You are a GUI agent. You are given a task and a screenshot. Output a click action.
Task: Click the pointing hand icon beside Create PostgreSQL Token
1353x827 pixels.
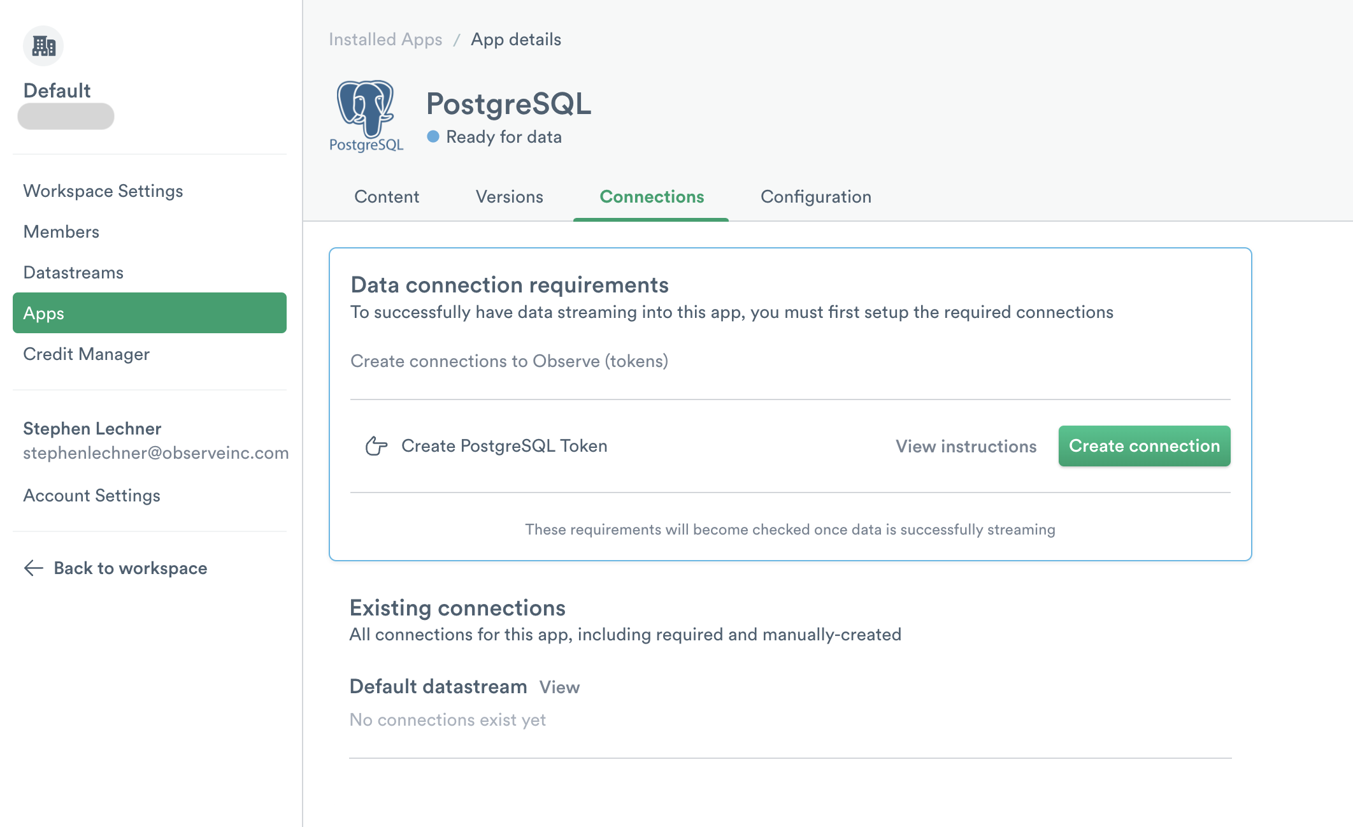376,446
